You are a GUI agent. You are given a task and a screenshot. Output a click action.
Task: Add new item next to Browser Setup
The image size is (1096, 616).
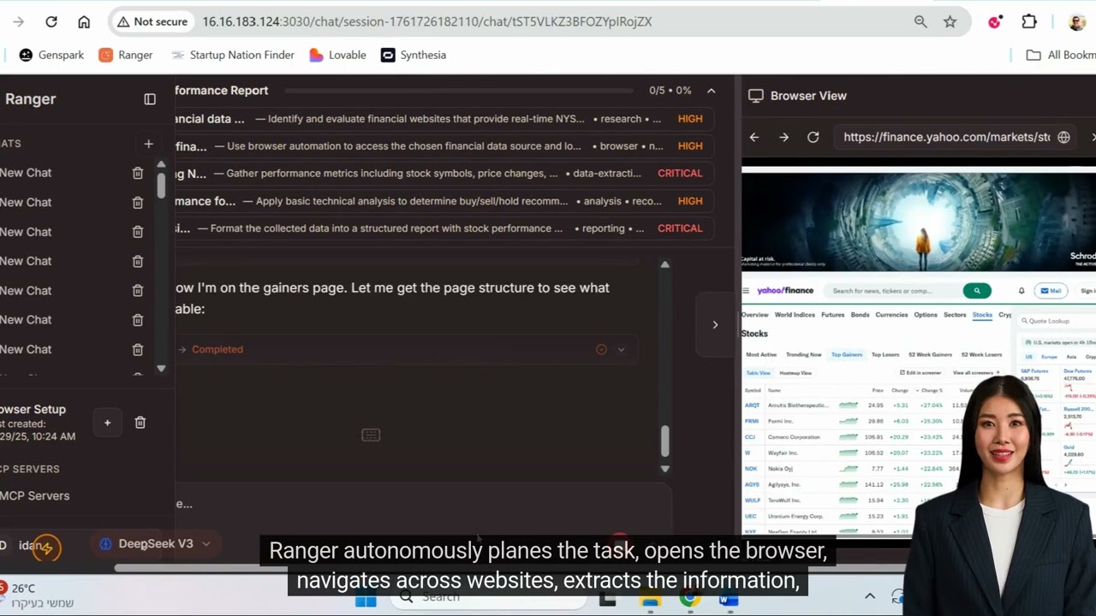(107, 423)
